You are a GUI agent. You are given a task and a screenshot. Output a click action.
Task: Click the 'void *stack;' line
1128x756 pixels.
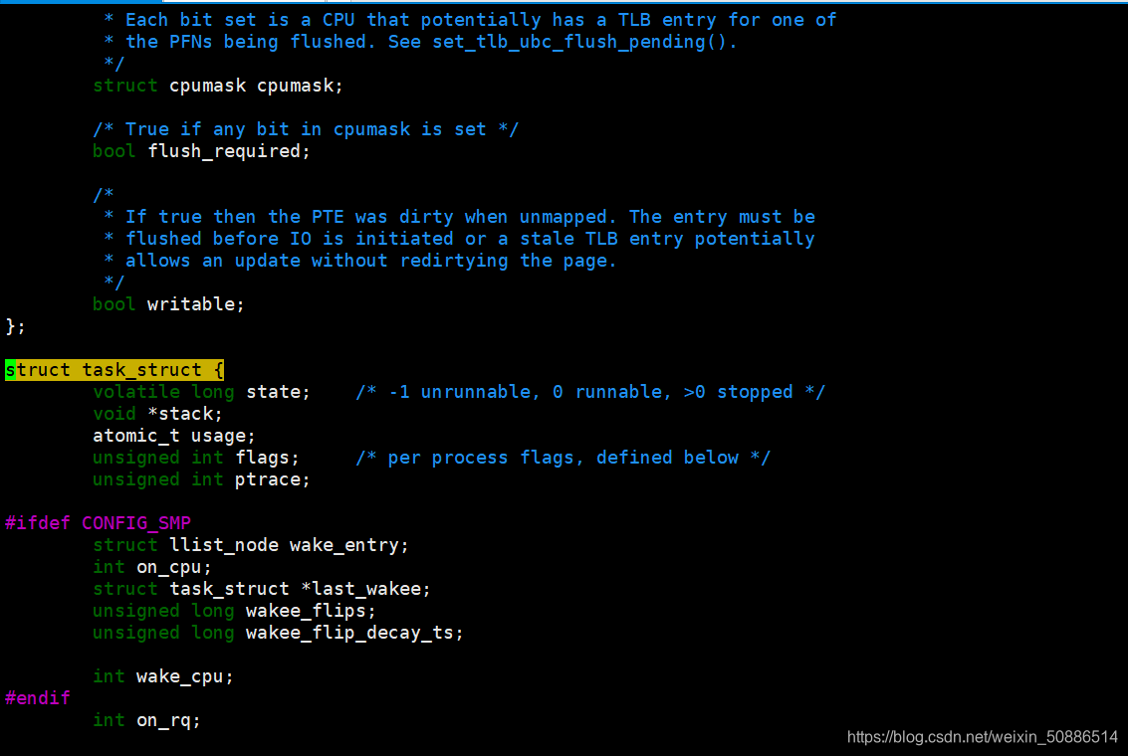pos(157,414)
